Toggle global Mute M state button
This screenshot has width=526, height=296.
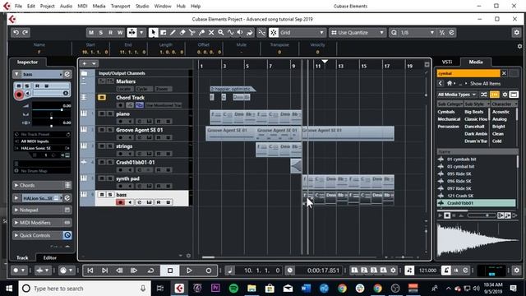pos(91,33)
